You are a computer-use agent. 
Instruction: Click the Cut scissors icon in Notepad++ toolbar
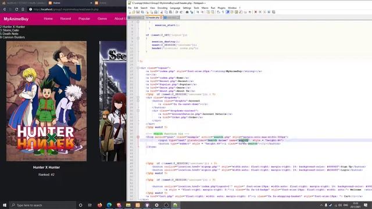click(x=162, y=12)
